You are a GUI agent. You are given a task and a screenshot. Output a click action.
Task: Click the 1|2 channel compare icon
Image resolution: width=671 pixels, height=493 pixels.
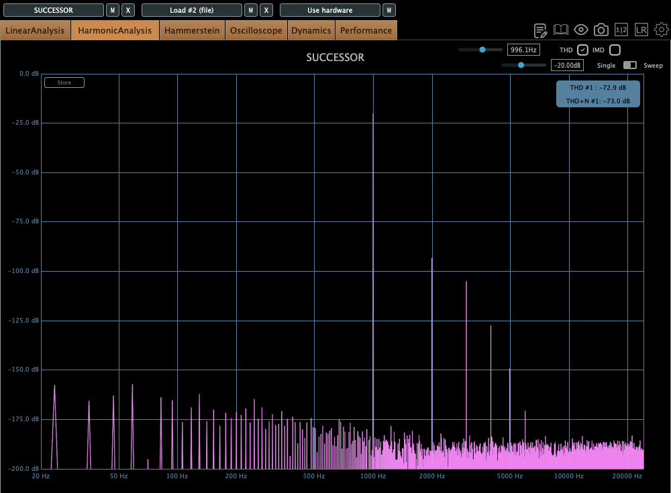point(621,30)
